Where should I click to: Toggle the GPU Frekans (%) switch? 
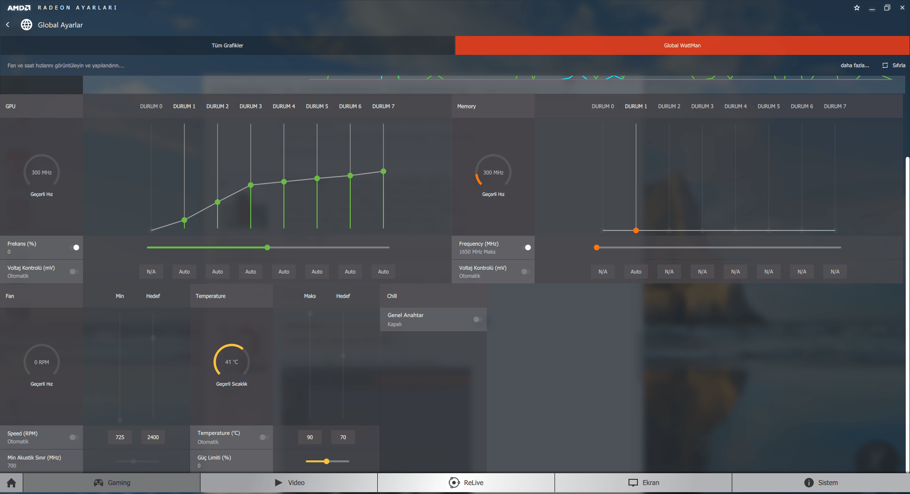tap(74, 247)
